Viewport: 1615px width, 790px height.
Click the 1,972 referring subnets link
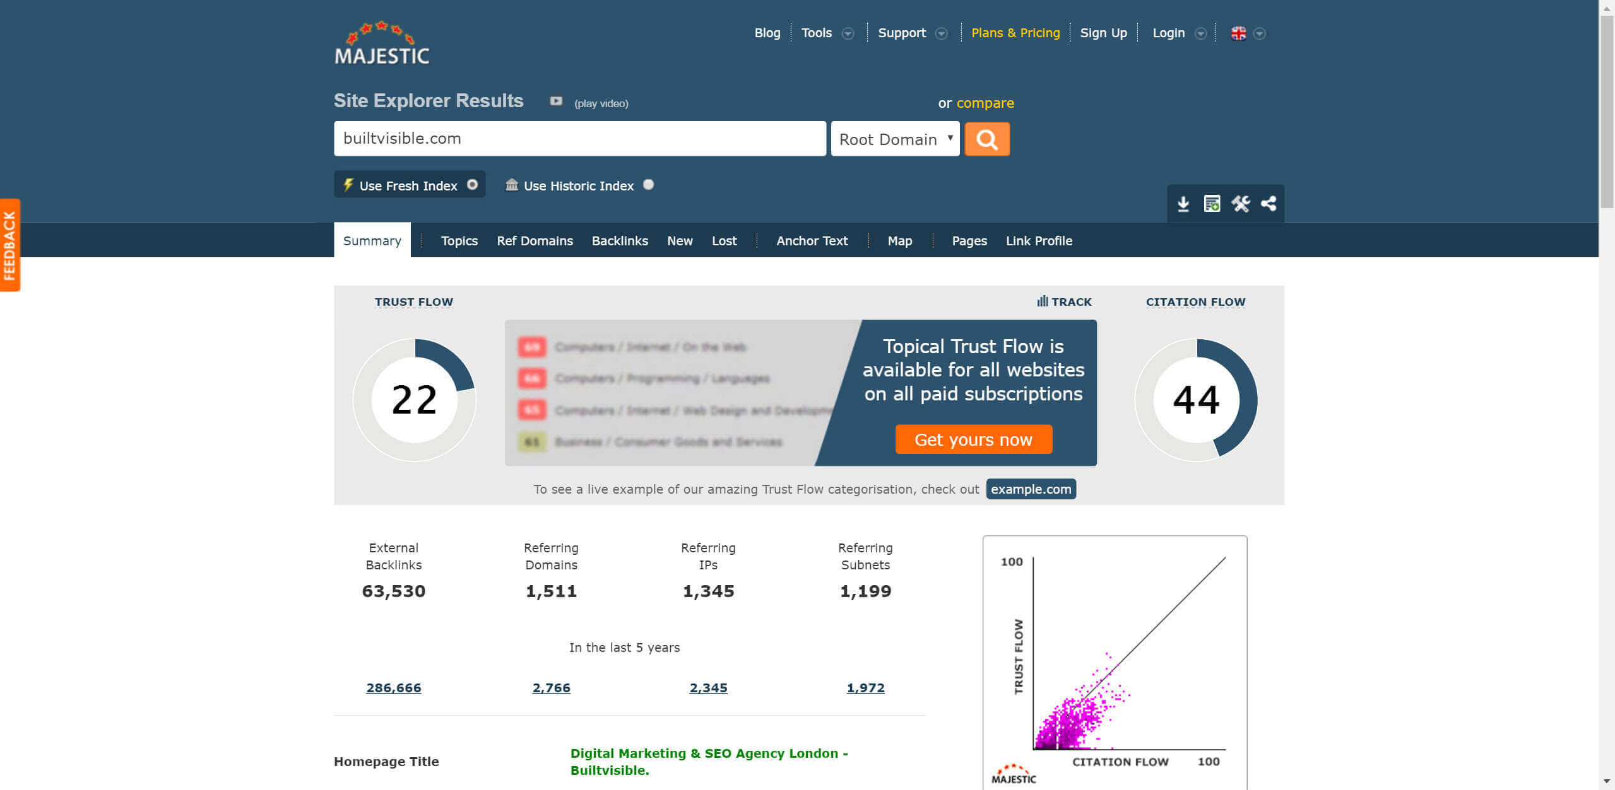(x=865, y=687)
